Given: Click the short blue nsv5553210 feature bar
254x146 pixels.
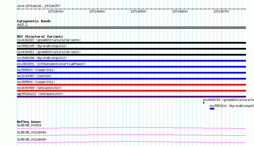Looking at the screenshot, I should (212, 109).
